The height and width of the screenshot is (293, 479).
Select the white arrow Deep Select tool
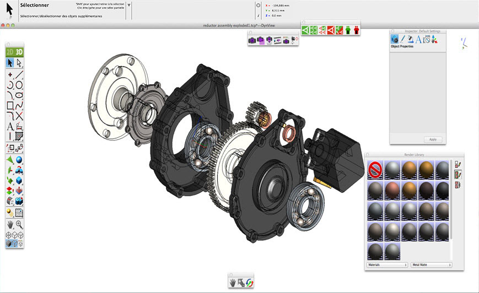(19, 63)
